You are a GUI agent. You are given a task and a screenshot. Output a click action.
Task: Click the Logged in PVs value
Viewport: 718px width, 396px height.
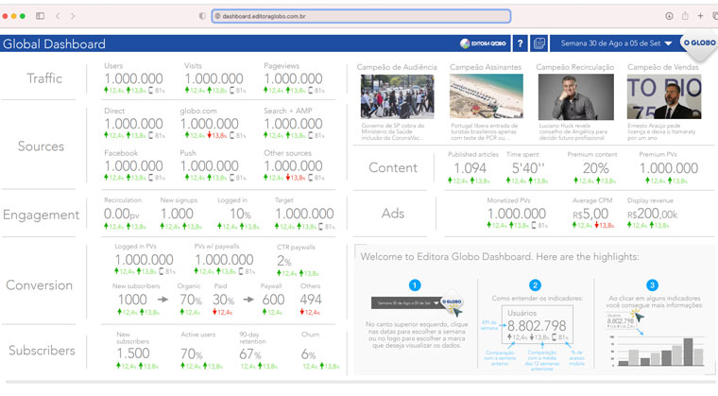pyautogui.click(x=144, y=260)
